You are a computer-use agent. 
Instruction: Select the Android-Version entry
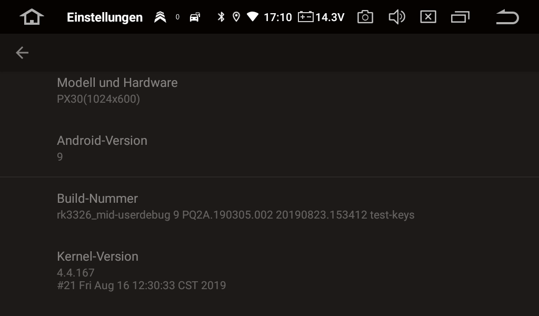(x=269, y=148)
